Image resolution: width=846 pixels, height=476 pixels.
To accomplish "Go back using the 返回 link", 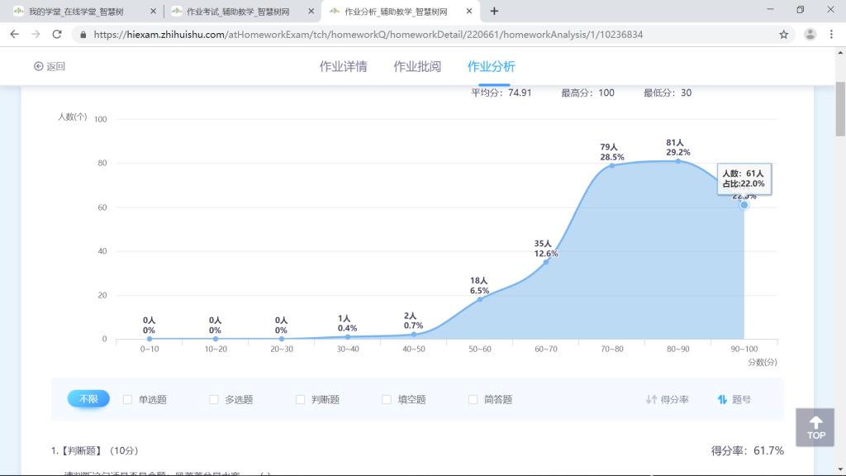I will [50, 67].
